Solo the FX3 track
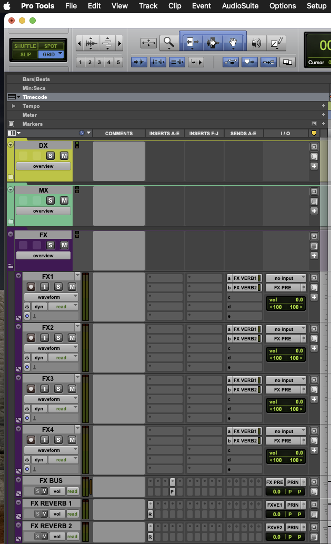Viewport: 331px width, 544px height. click(58, 389)
